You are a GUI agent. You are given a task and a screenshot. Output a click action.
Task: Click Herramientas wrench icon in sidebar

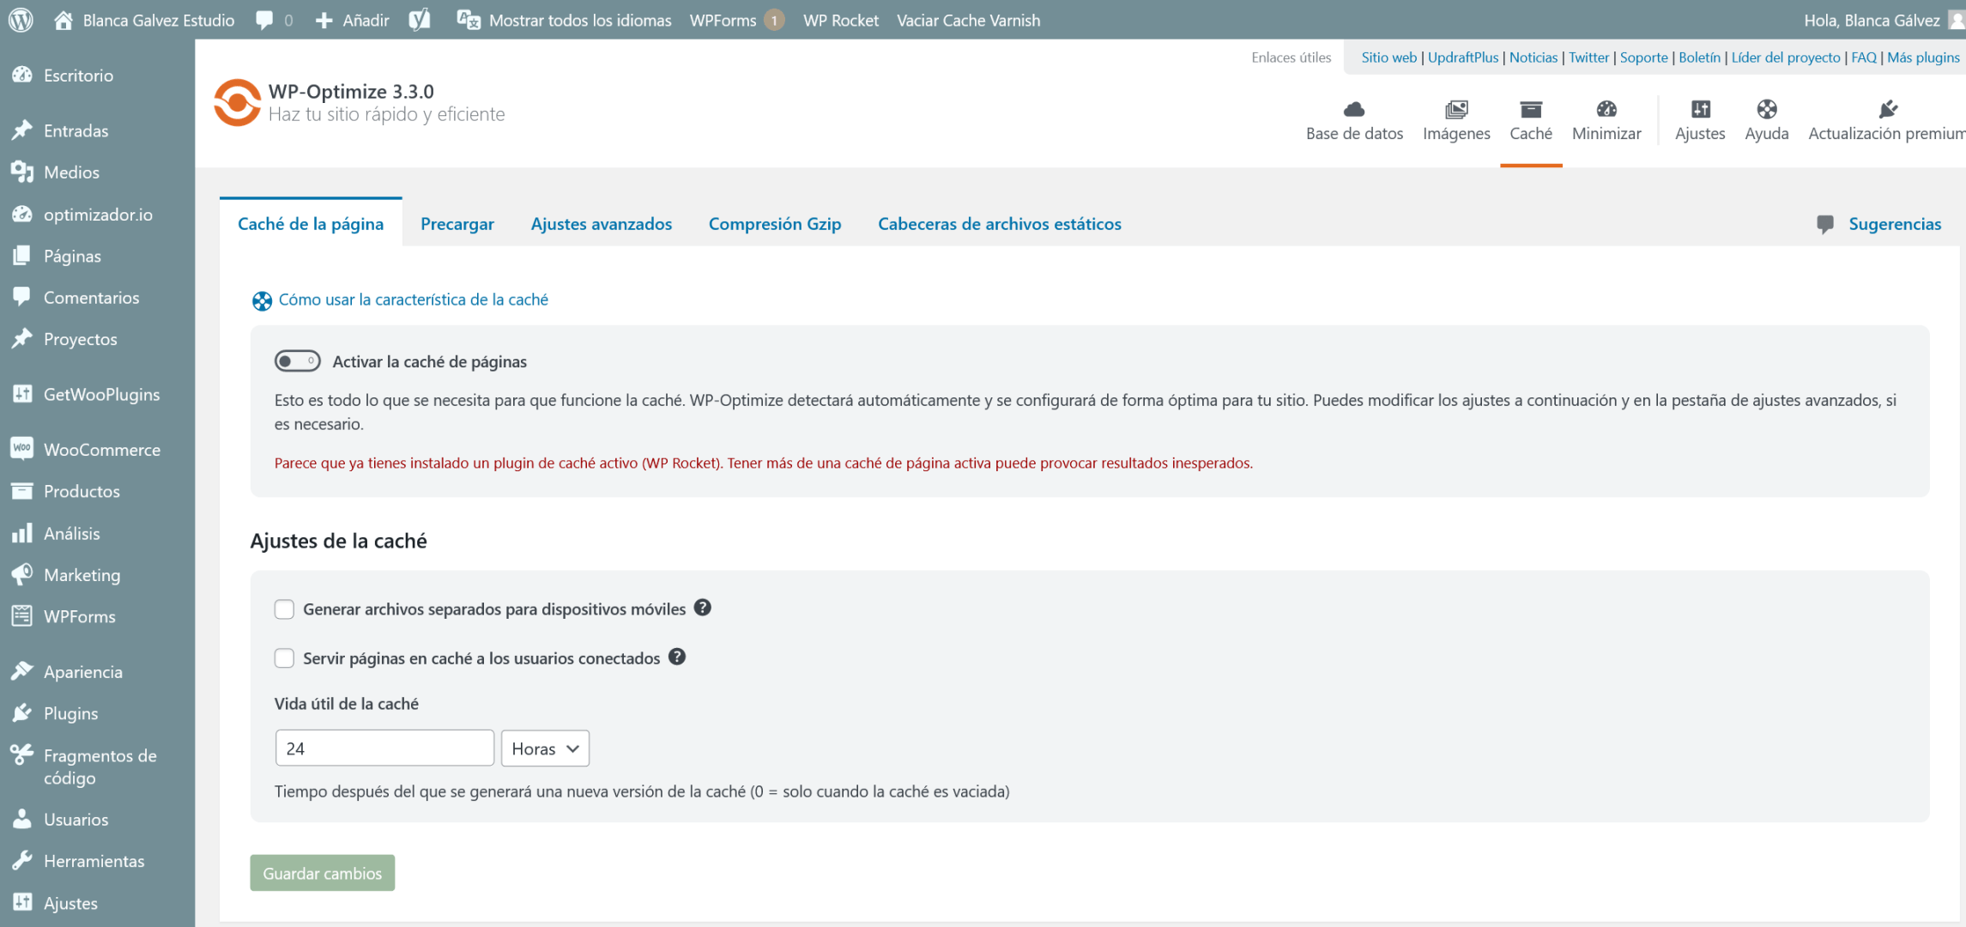(x=22, y=860)
